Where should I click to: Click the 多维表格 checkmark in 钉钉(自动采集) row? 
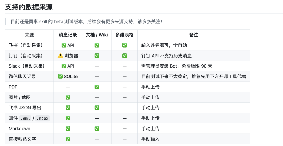coord(124,56)
